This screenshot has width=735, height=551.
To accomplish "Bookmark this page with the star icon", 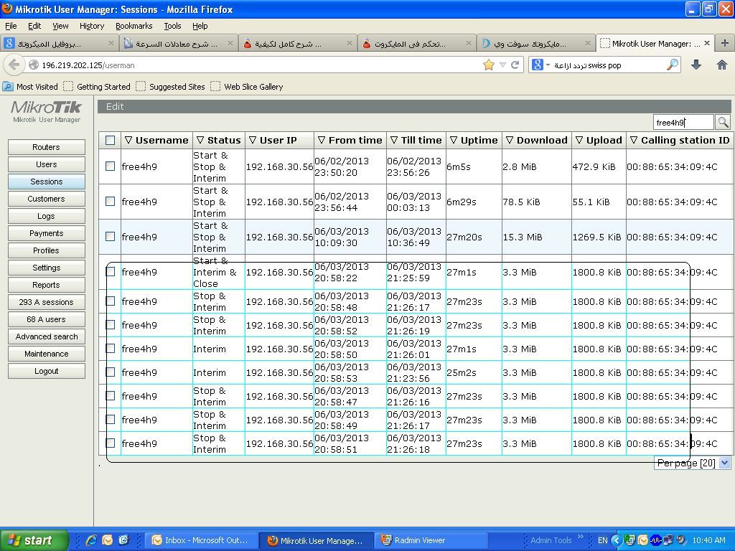I will 488,65.
